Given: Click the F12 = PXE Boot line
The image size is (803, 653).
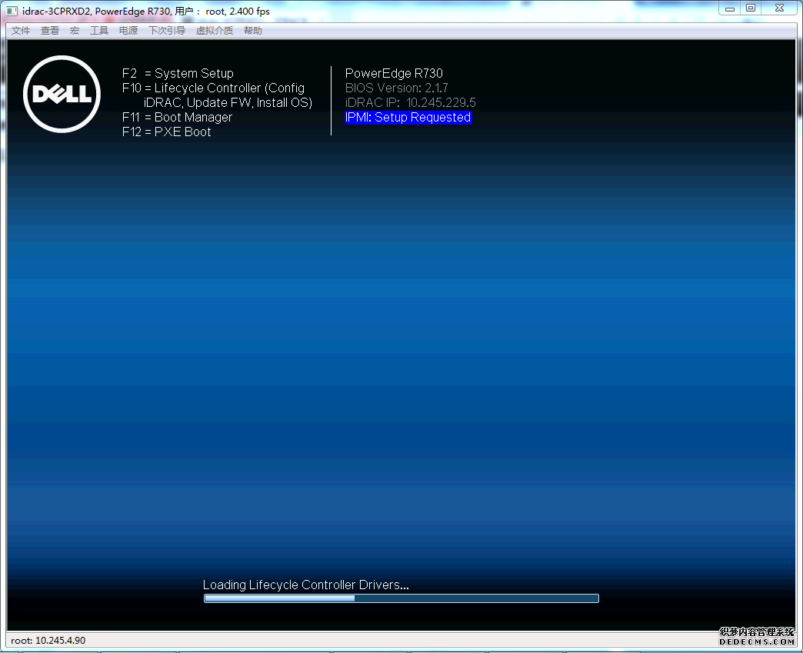Looking at the screenshot, I should (166, 132).
